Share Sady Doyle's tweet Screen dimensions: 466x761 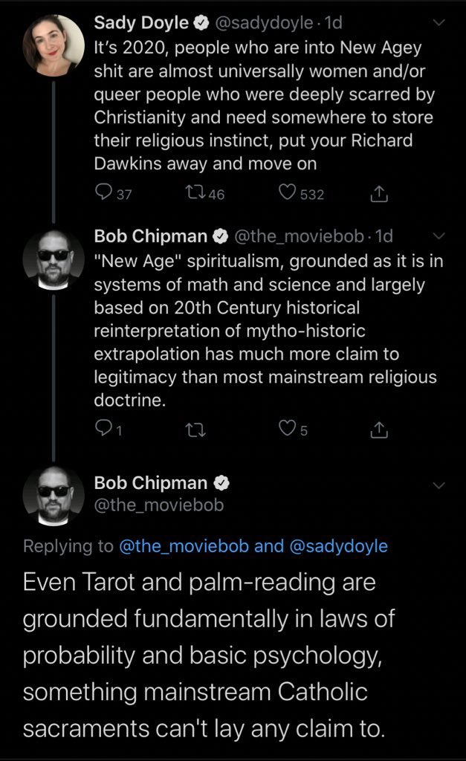[x=378, y=194]
